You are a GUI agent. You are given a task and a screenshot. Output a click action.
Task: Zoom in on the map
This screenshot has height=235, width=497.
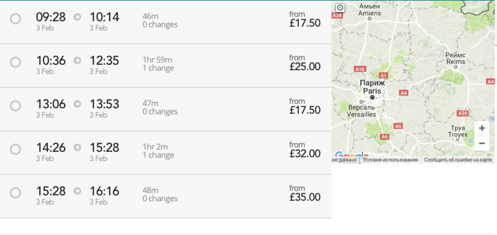coord(482,128)
